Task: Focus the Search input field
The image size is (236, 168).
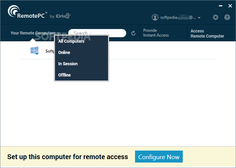Action: click(97, 33)
